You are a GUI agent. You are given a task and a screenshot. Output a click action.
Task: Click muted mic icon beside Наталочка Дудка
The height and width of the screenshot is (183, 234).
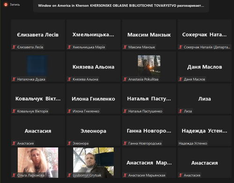coord(14,79)
